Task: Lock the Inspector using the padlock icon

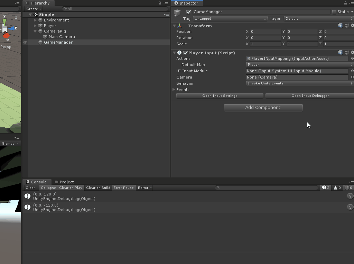Action: [346, 3]
